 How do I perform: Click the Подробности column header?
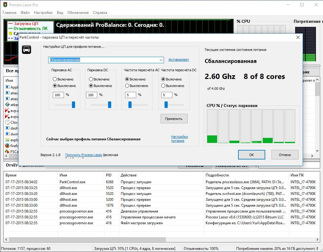tap(246, 175)
